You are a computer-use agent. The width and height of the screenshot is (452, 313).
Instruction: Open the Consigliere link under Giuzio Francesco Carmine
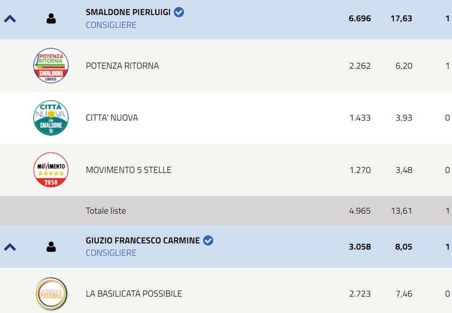(111, 253)
